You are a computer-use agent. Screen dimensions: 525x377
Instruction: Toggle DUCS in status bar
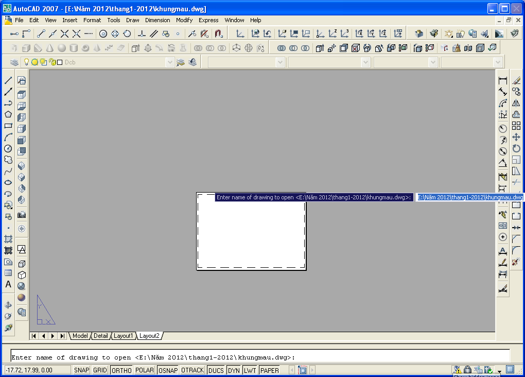point(216,370)
